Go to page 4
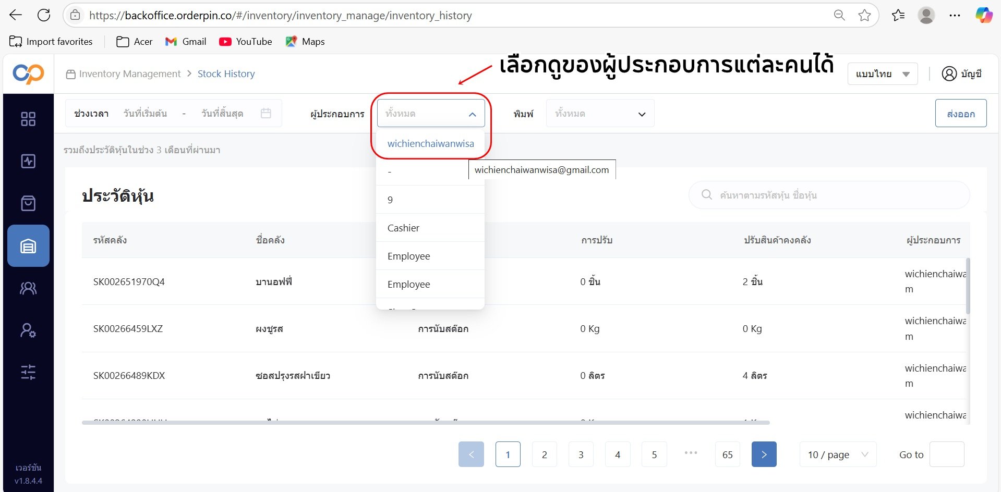Screen dimensions: 1001x492 [618, 454]
